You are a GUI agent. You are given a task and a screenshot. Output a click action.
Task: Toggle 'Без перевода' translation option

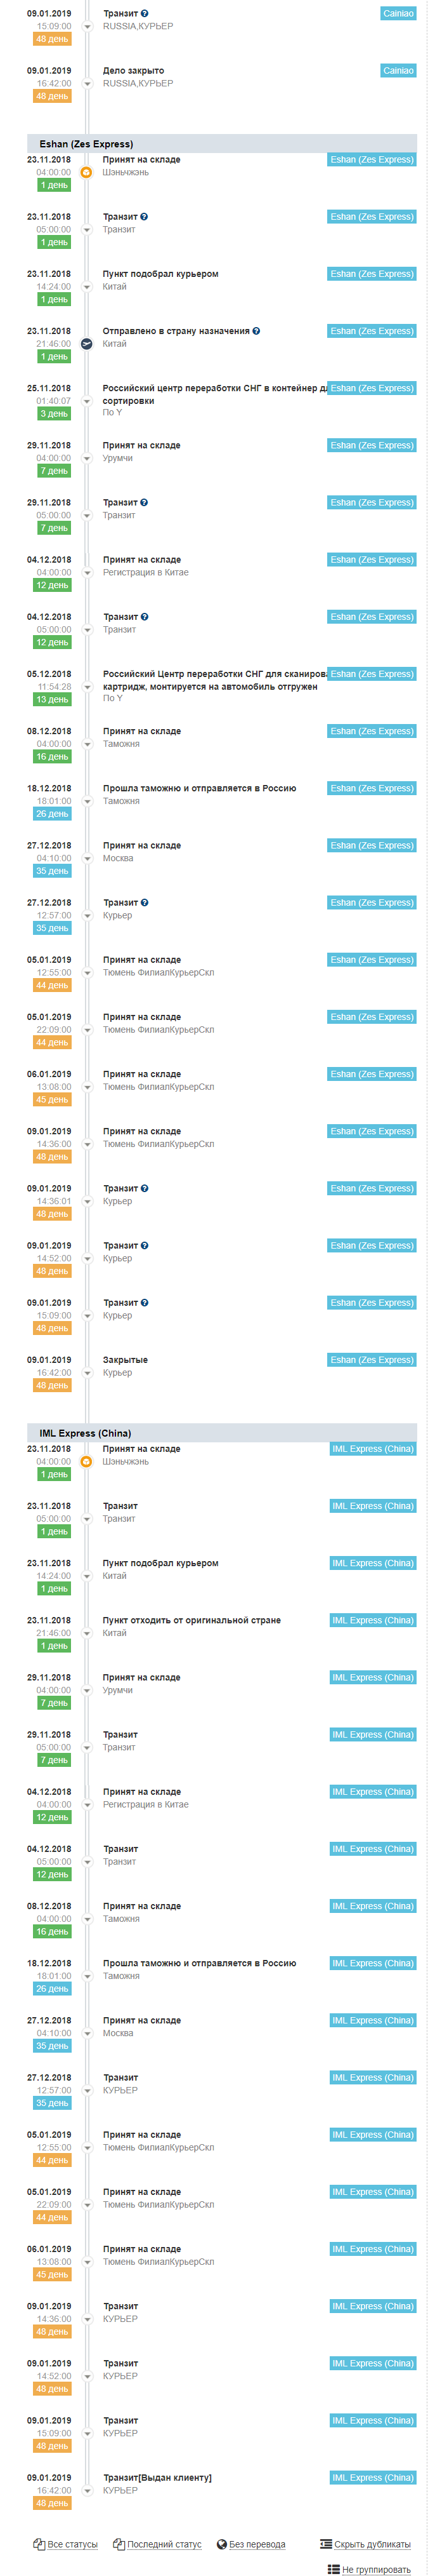(256, 2543)
